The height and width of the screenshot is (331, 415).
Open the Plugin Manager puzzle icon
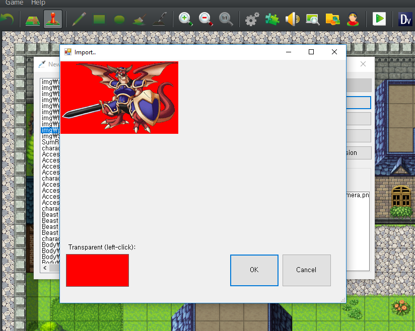click(272, 19)
